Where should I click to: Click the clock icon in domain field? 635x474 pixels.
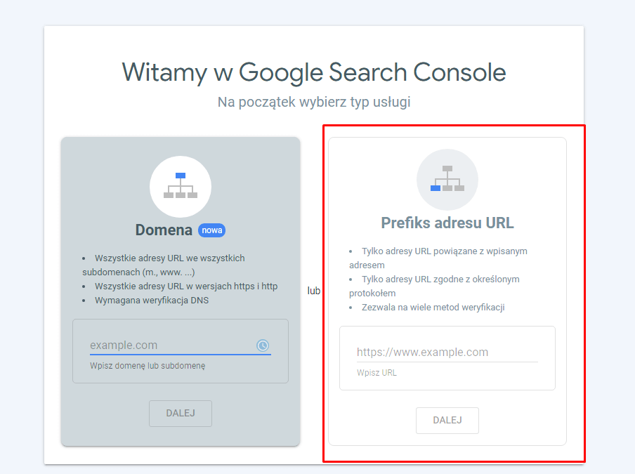pos(263,345)
